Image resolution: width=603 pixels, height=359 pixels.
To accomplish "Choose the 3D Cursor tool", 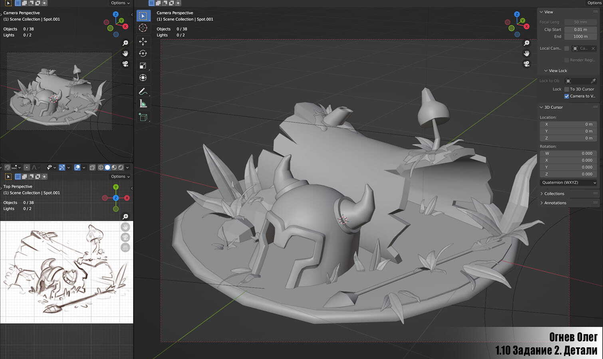I will point(143,28).
